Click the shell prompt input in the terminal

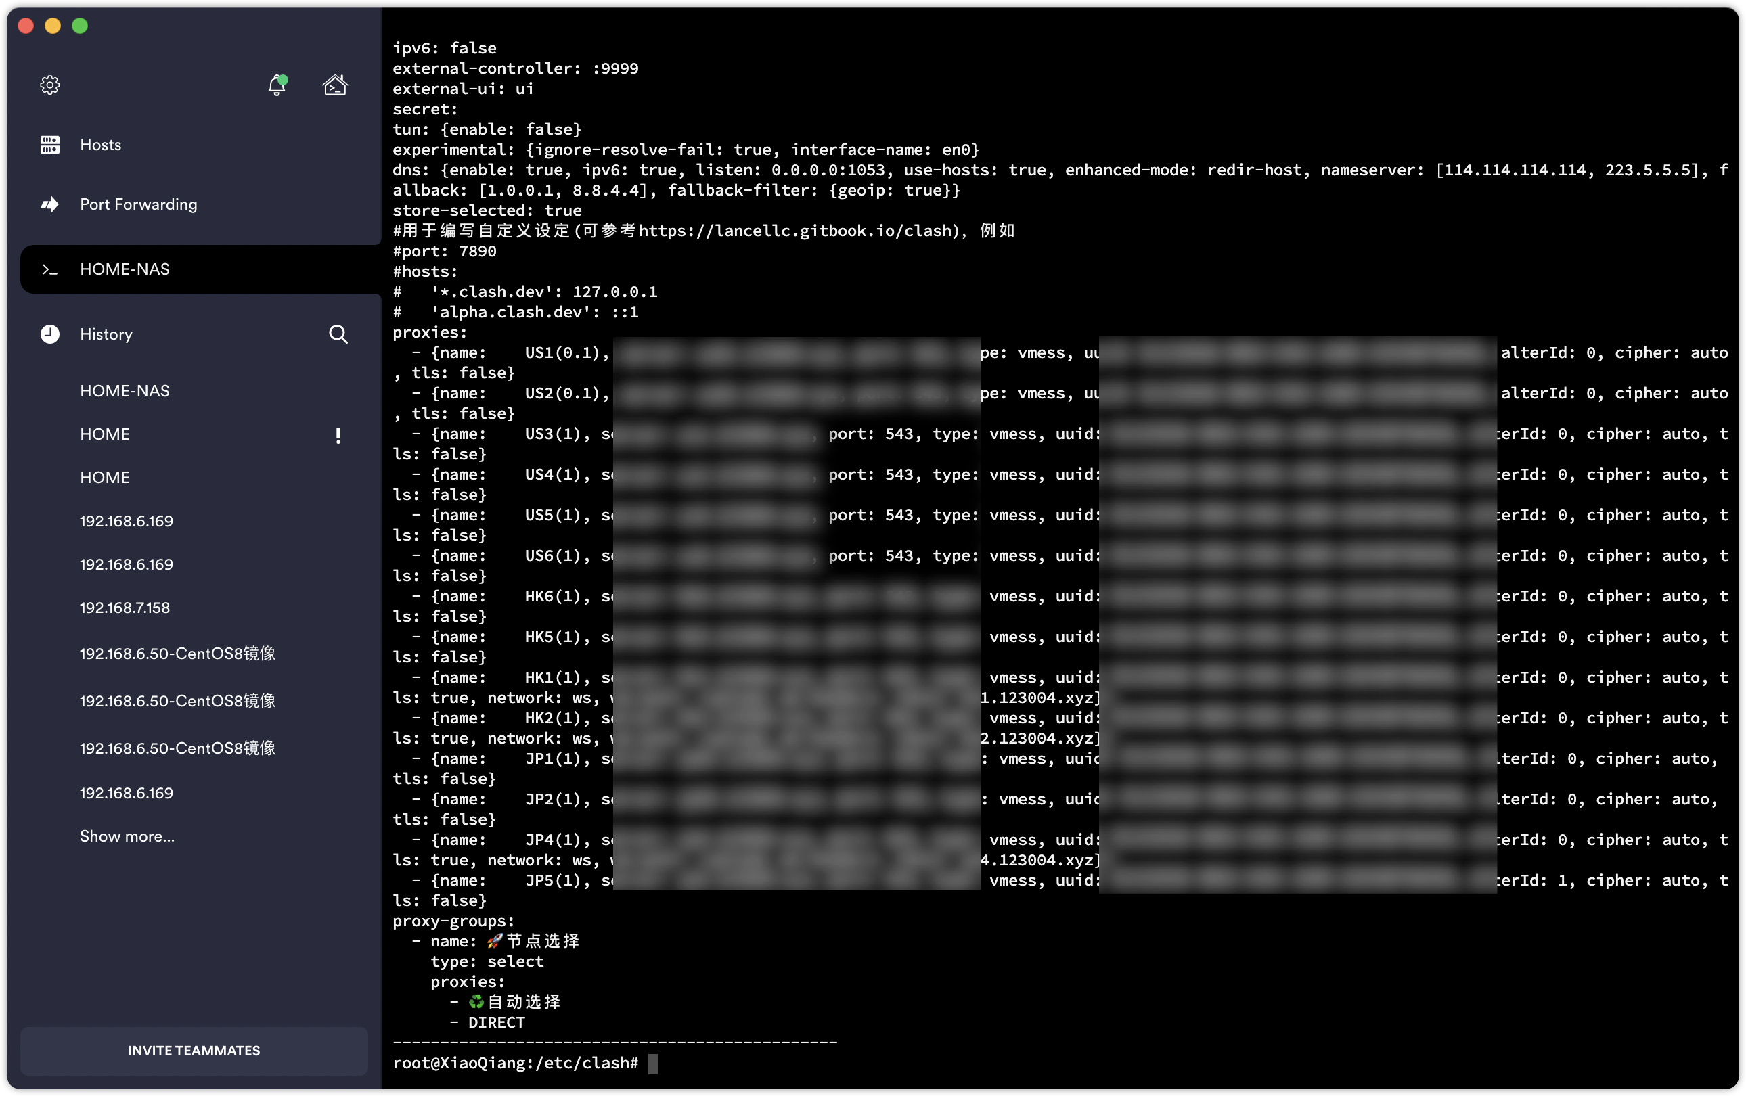click(x=651, y=1064)
